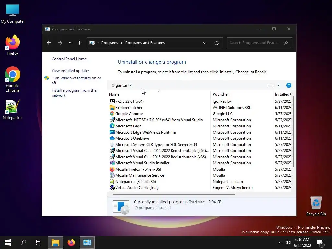Select the My Computer desktop icon

[13, 14]
